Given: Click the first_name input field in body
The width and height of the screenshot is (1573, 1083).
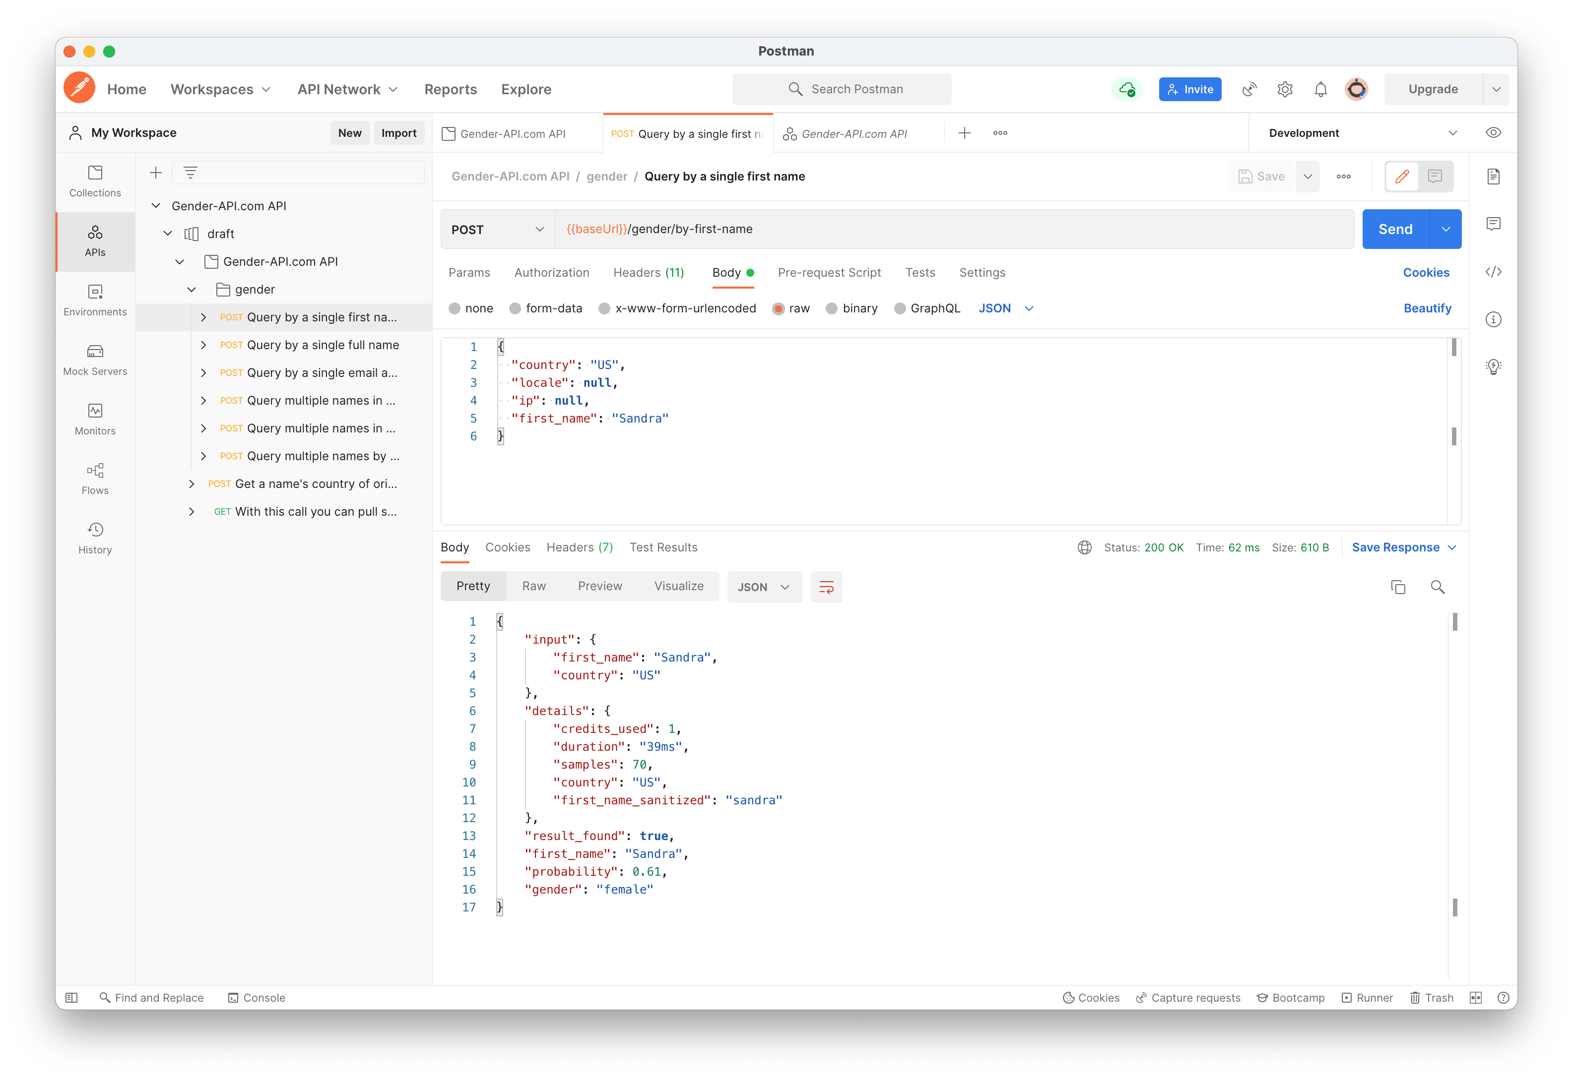Looking at the screenshot, I should [x=640, y=418].
